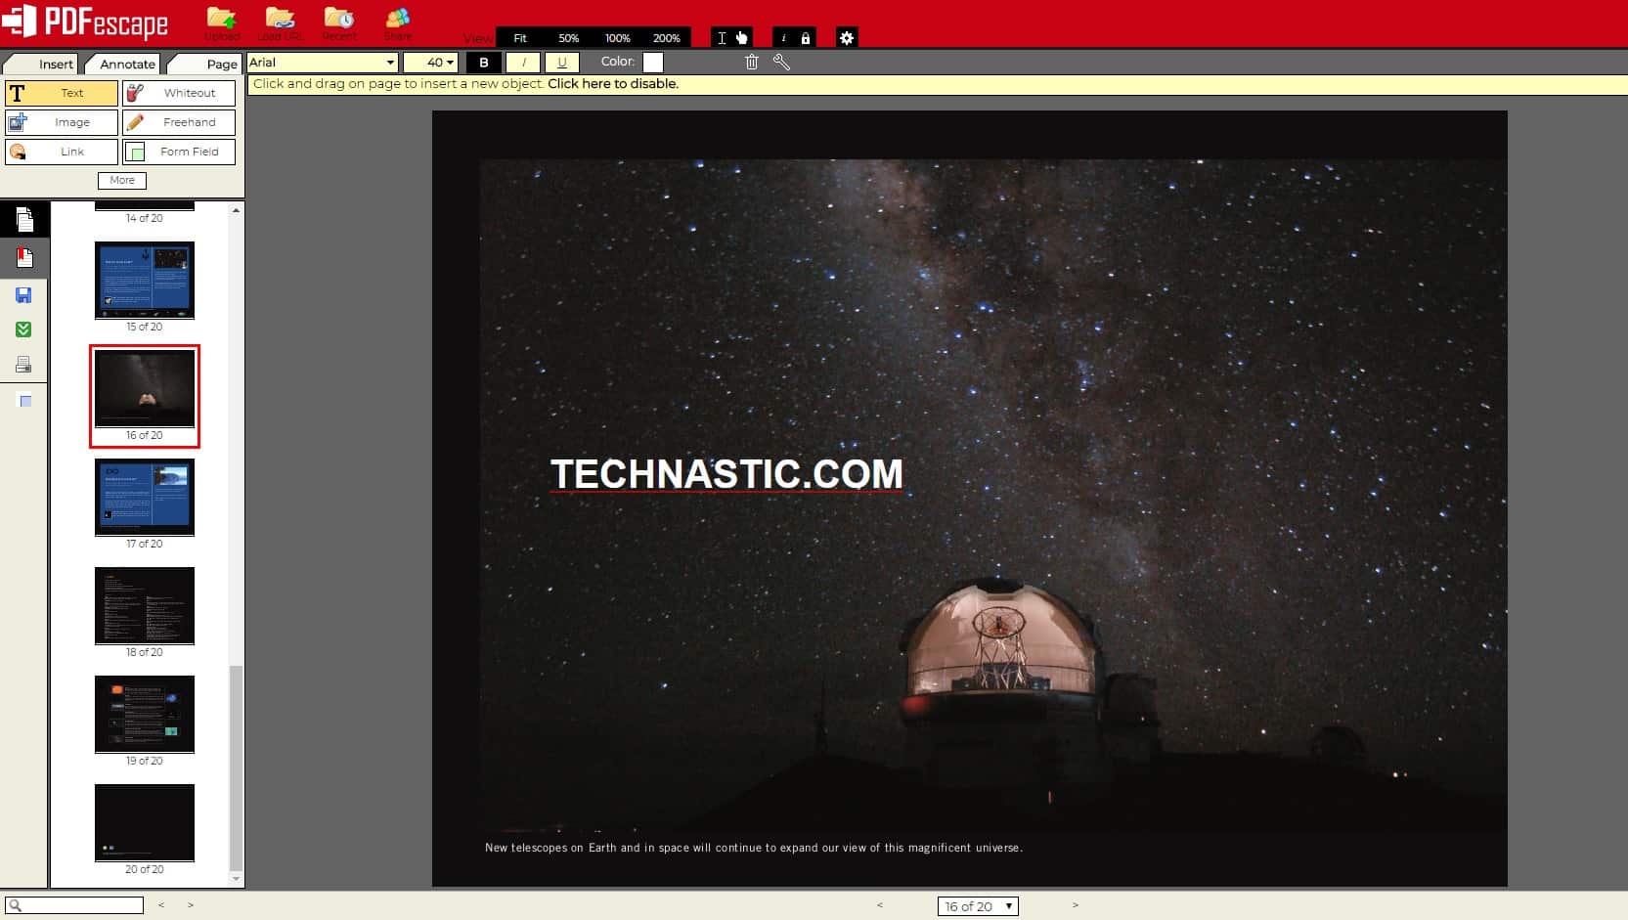
Task: Find previous search result arrow
Action: click(x=161, y=905)
